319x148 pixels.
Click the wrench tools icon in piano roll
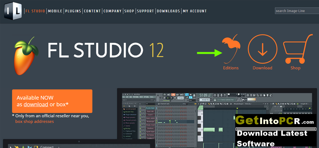[201, 104]
